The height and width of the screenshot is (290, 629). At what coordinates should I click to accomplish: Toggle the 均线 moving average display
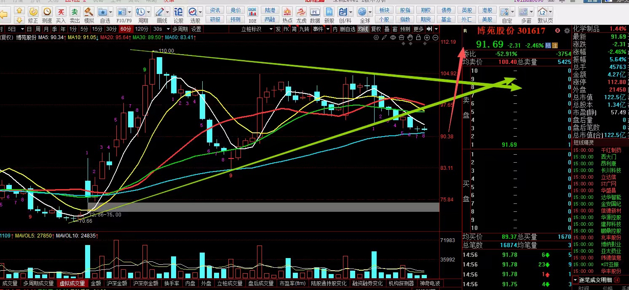click(x=363, y=29)
